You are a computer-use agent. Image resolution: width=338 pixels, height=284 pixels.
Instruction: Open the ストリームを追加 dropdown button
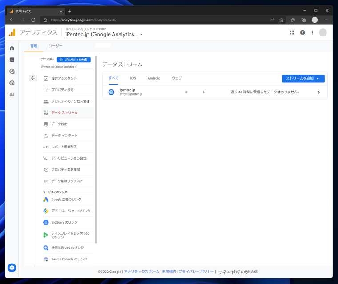(303, 78)
